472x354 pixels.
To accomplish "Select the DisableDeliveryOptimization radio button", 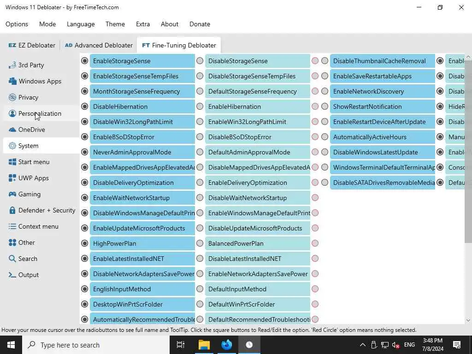I will point(85,183).
